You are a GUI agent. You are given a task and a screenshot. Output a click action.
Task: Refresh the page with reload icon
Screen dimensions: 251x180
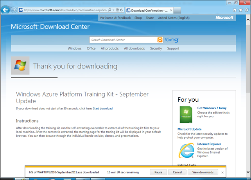pos(121,10)
